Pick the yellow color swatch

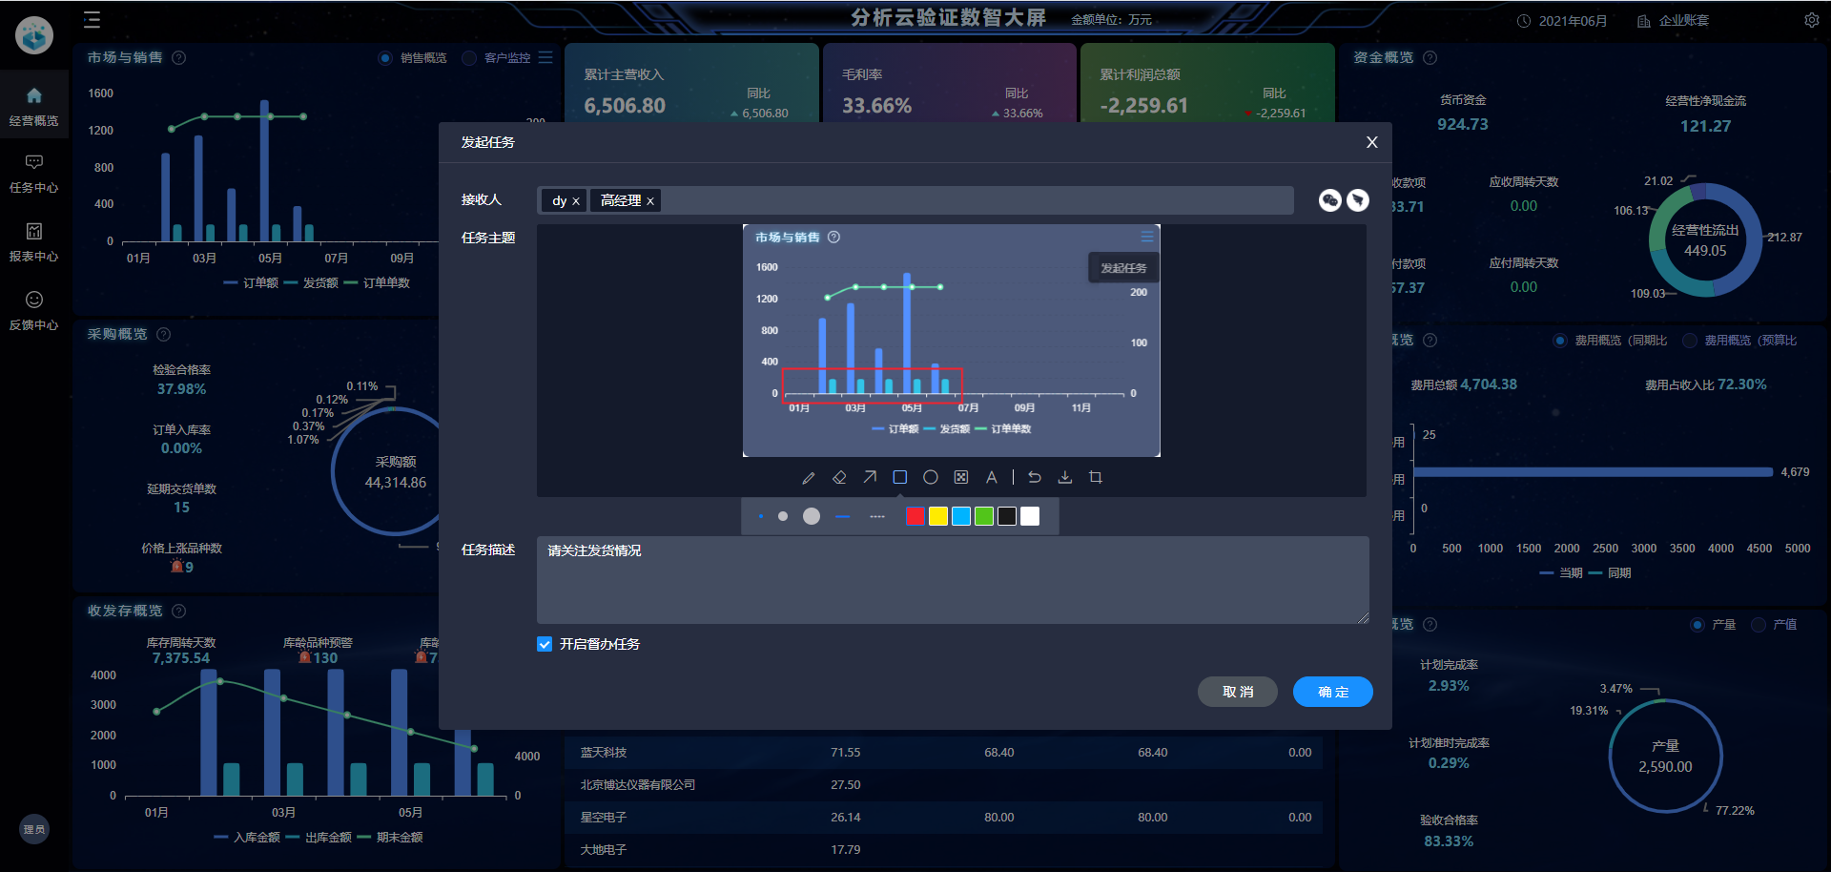[x=938, y=516]
